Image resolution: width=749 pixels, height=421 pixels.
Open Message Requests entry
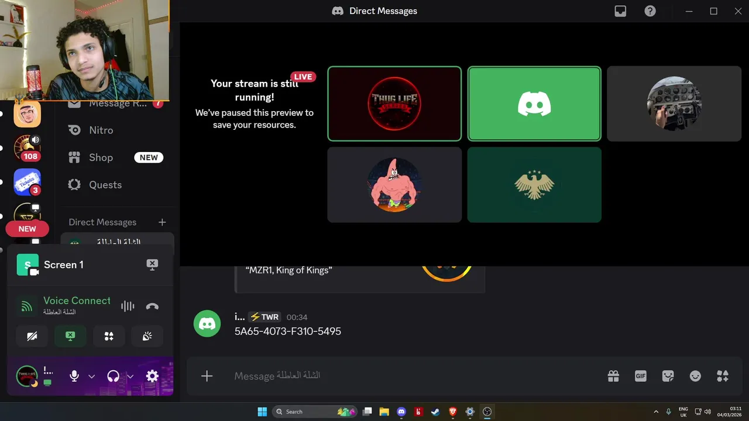tap(117, 104)
